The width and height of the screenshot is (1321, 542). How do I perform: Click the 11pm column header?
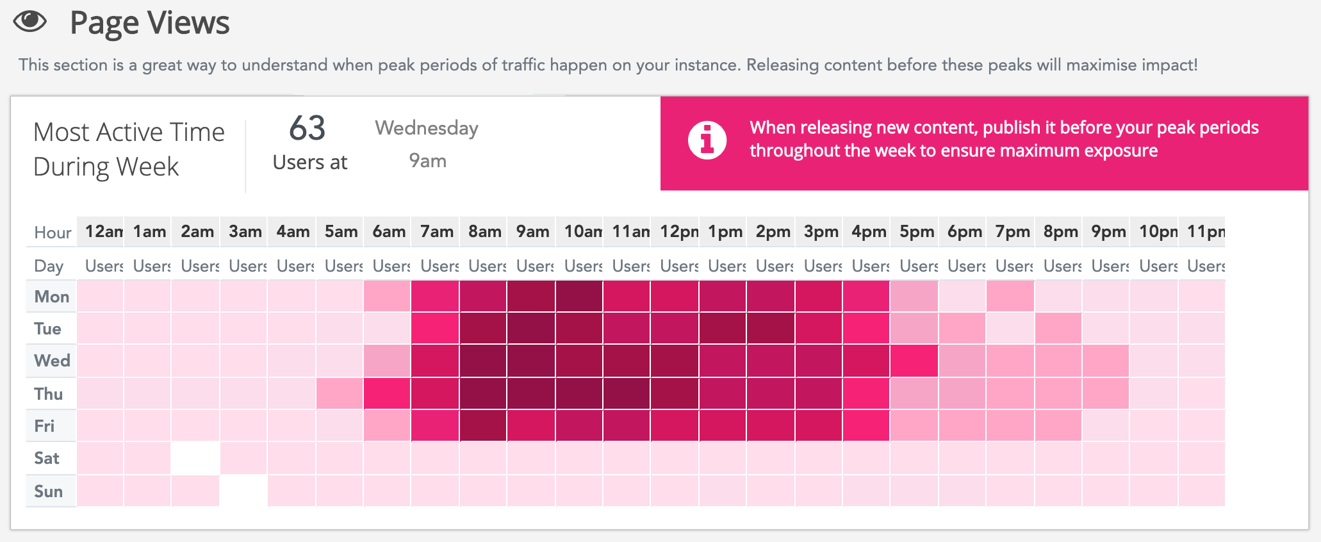pos(1202,231)
